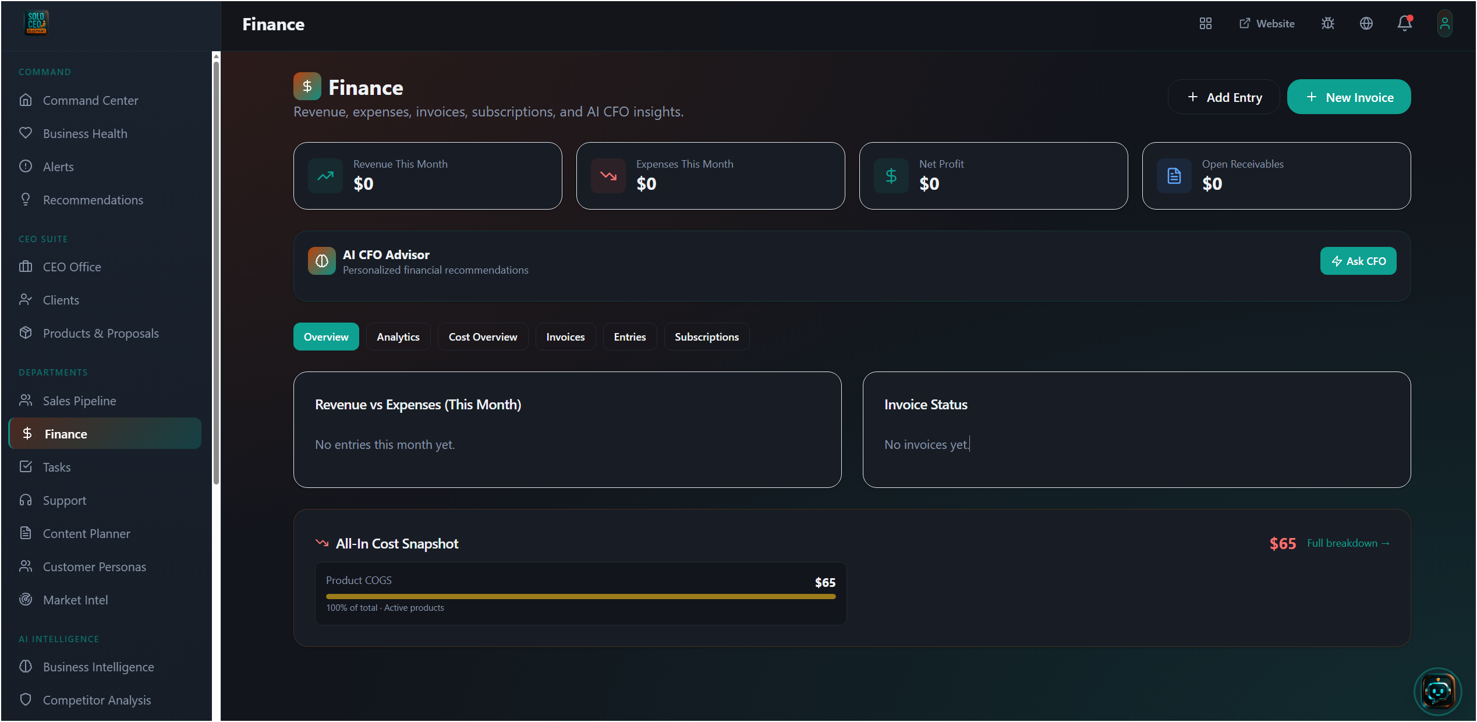Click the Net Profit dollar icon
This screenshot has width=1477, height=722.
click(891, 176)
